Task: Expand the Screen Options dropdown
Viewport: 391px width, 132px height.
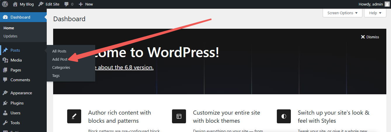Action: [x=343, y=13]
